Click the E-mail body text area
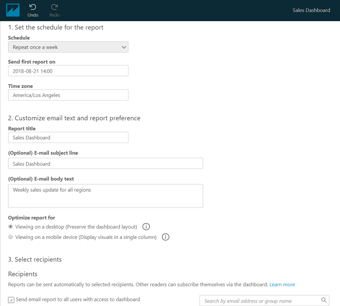Viewport: 340px width, 306px height. [105, 196]
